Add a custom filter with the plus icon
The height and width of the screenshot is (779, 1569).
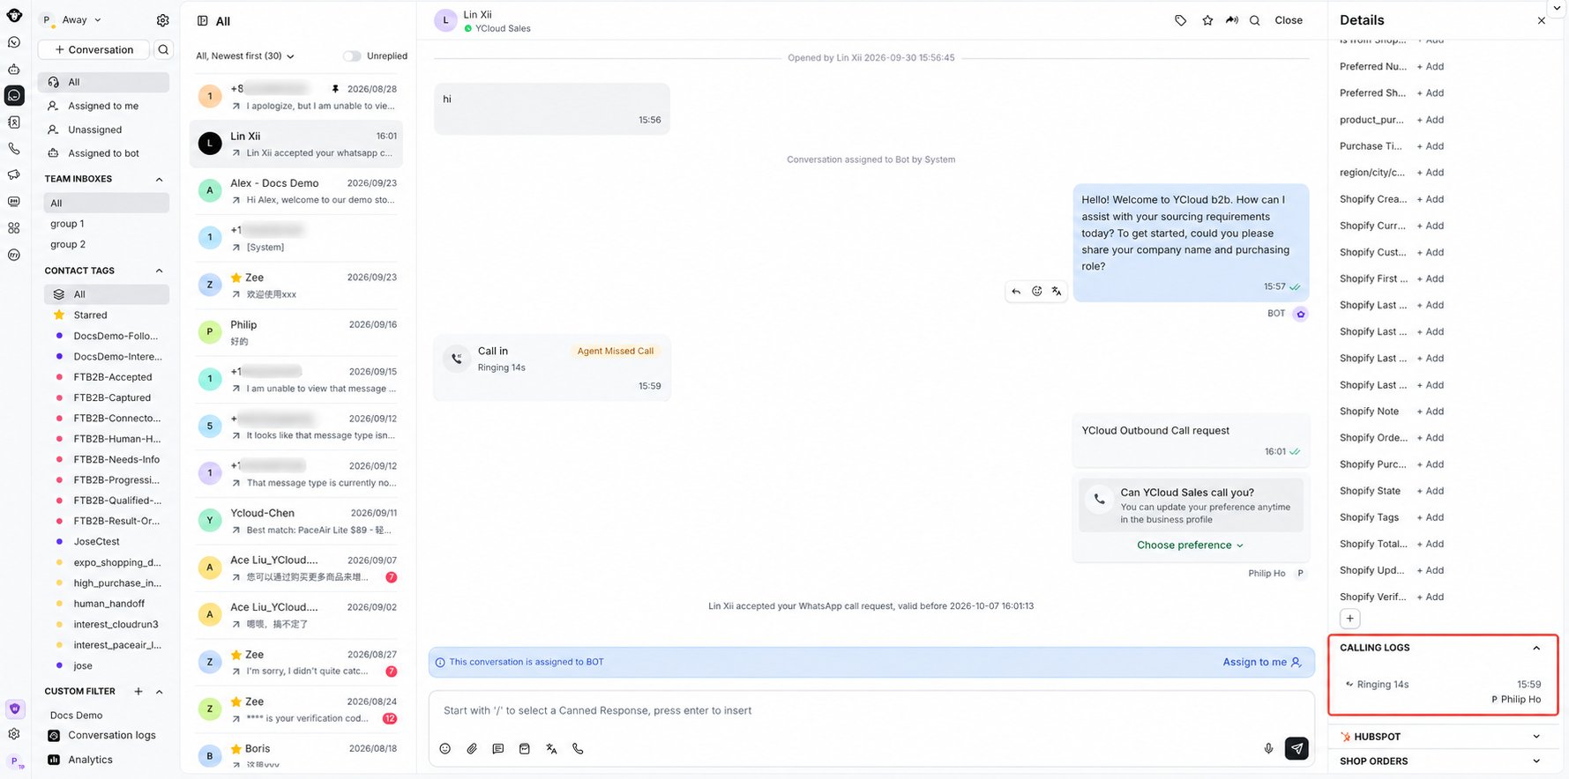tap(138, 692)
